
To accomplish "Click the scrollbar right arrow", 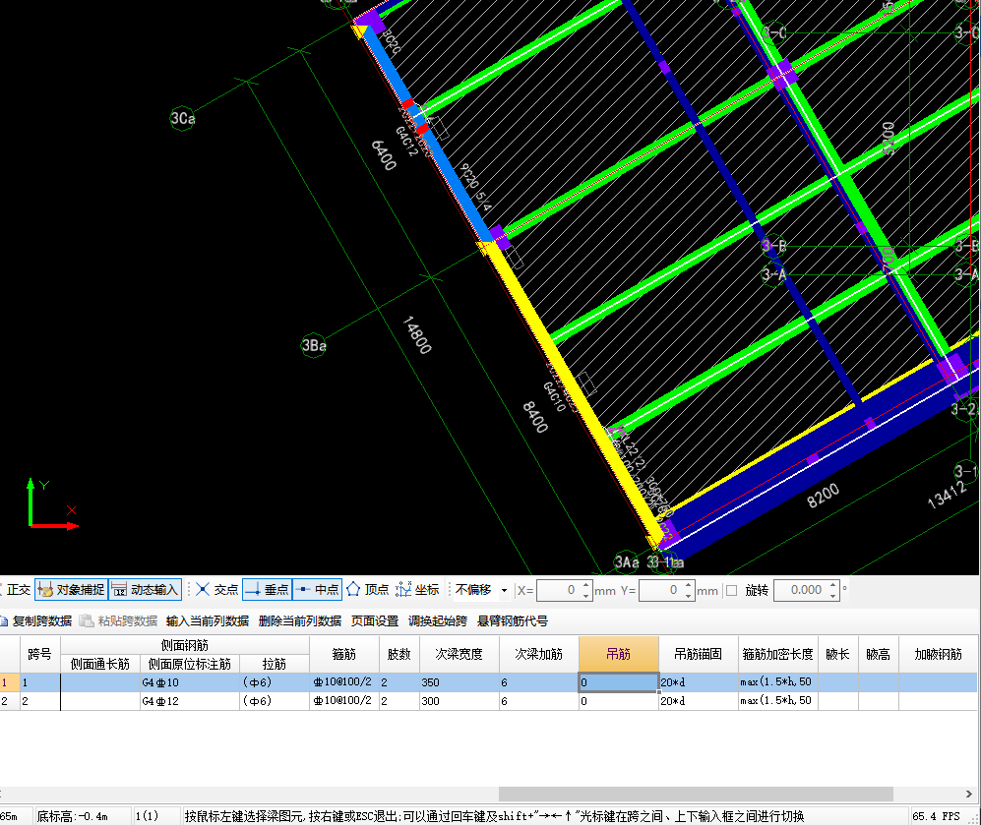I will (x=969, y=794).
